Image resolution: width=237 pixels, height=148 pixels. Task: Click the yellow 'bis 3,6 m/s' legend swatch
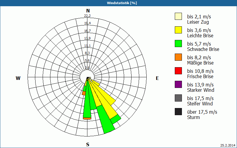(x=178, y=30)
